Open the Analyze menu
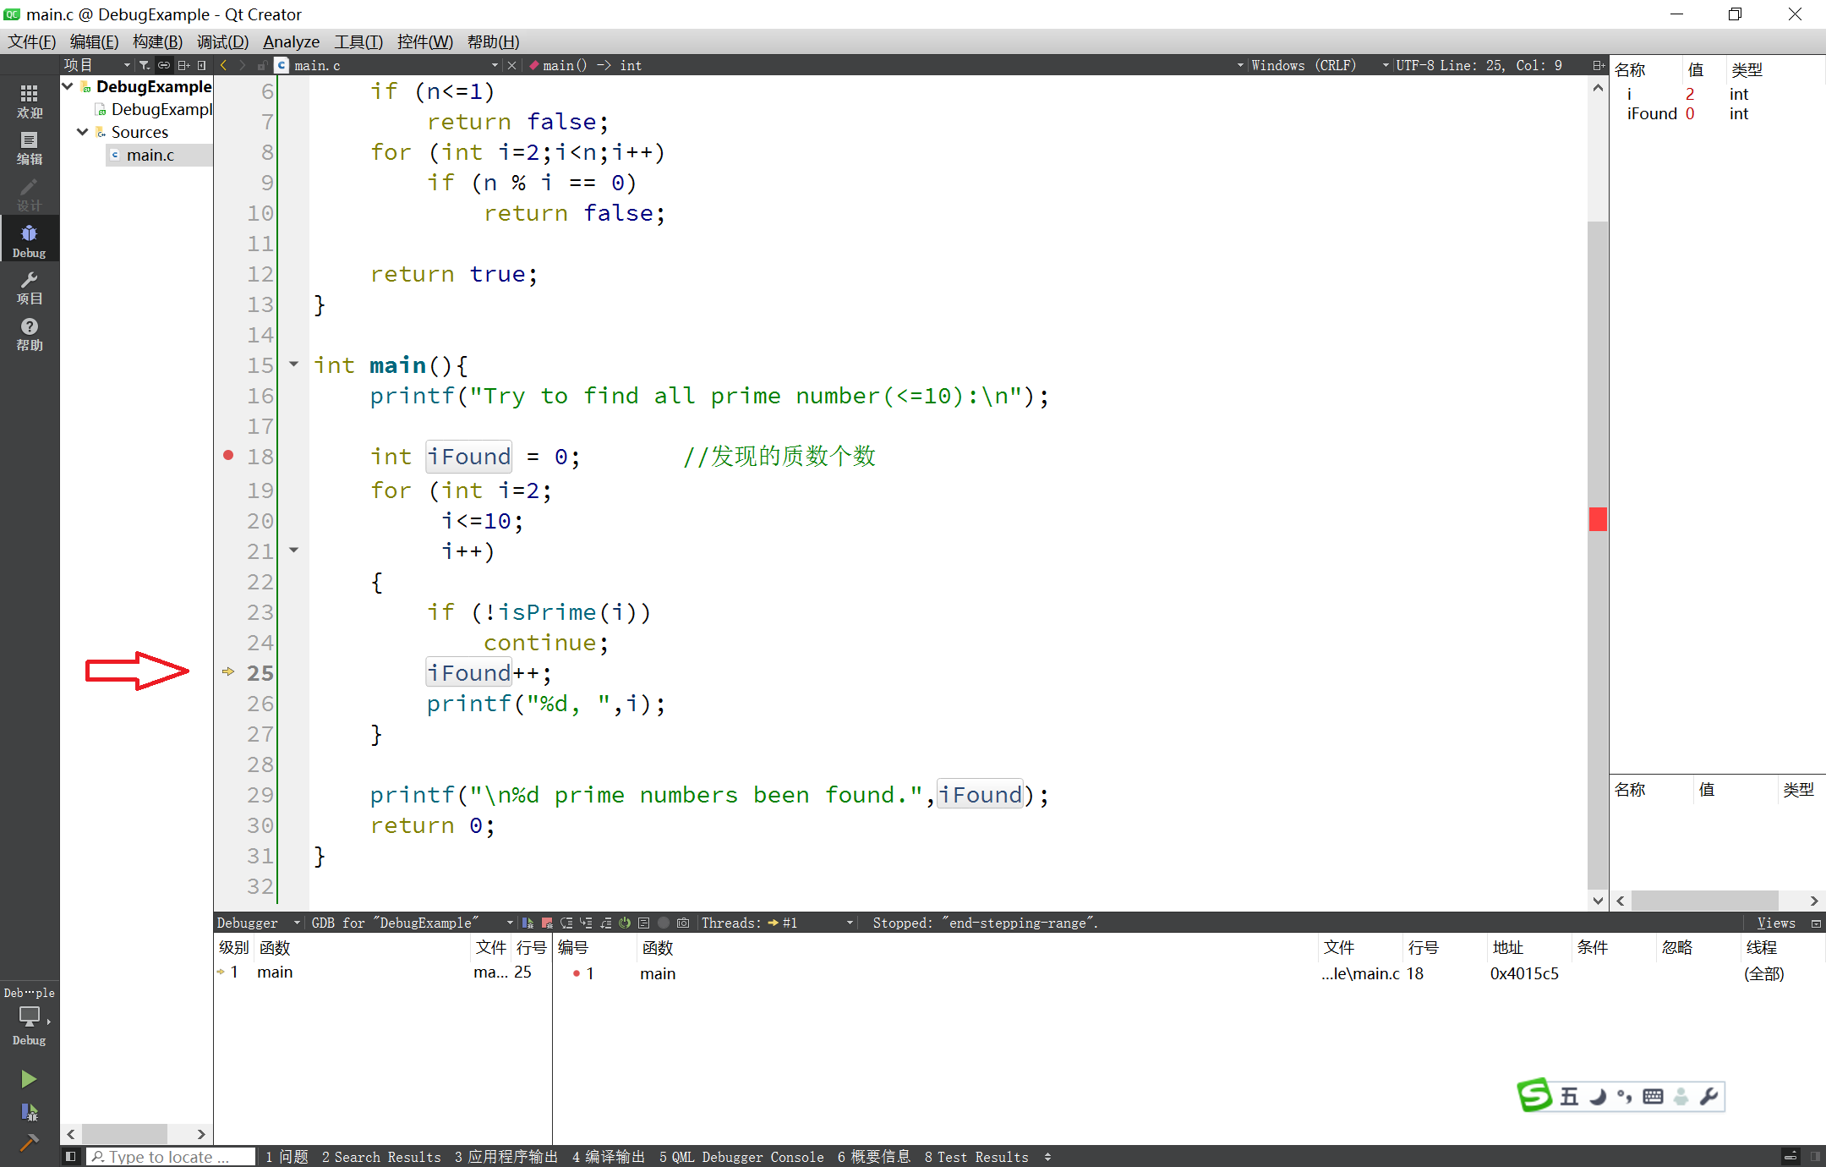Screen dimensions: 1826x1167 point(291,41)
